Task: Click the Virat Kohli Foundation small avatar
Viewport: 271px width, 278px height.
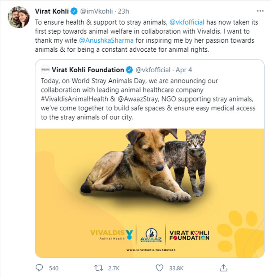Action: [46, 69]
